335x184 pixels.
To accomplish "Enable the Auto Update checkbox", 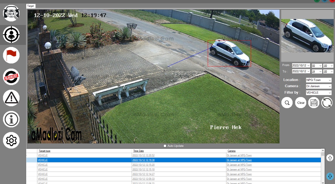I will coord(165,146).
